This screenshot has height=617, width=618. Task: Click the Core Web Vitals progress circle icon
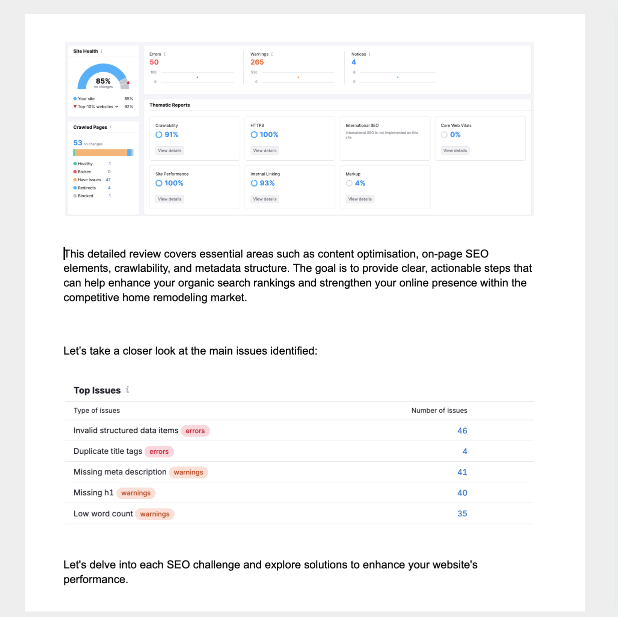click(445, 135)
